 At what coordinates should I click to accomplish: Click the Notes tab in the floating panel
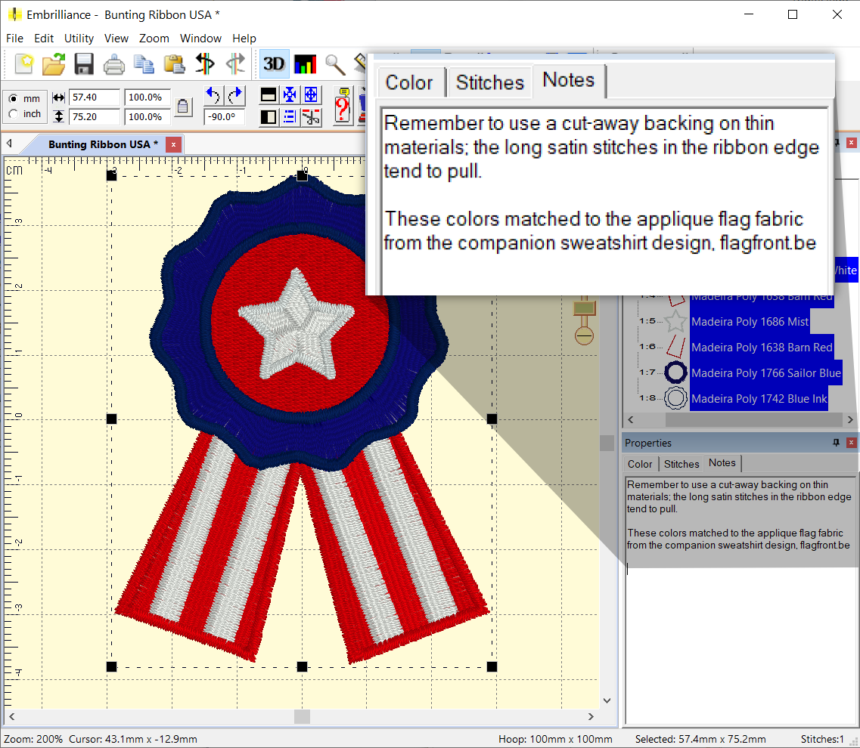[x=569, y=79]
